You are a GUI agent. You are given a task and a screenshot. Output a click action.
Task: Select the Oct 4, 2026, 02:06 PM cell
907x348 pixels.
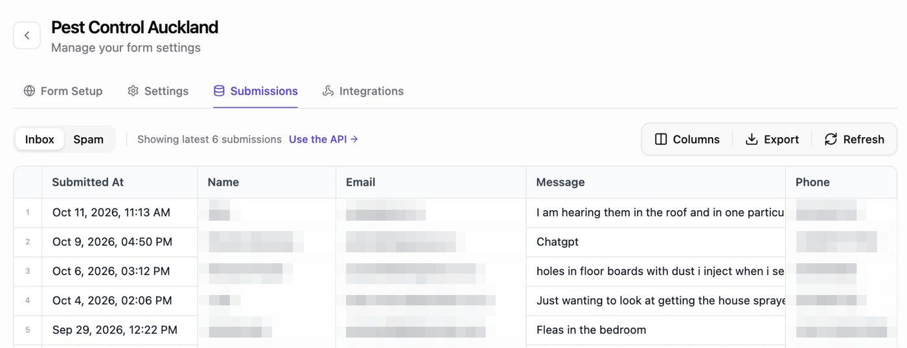pos(120,301)
